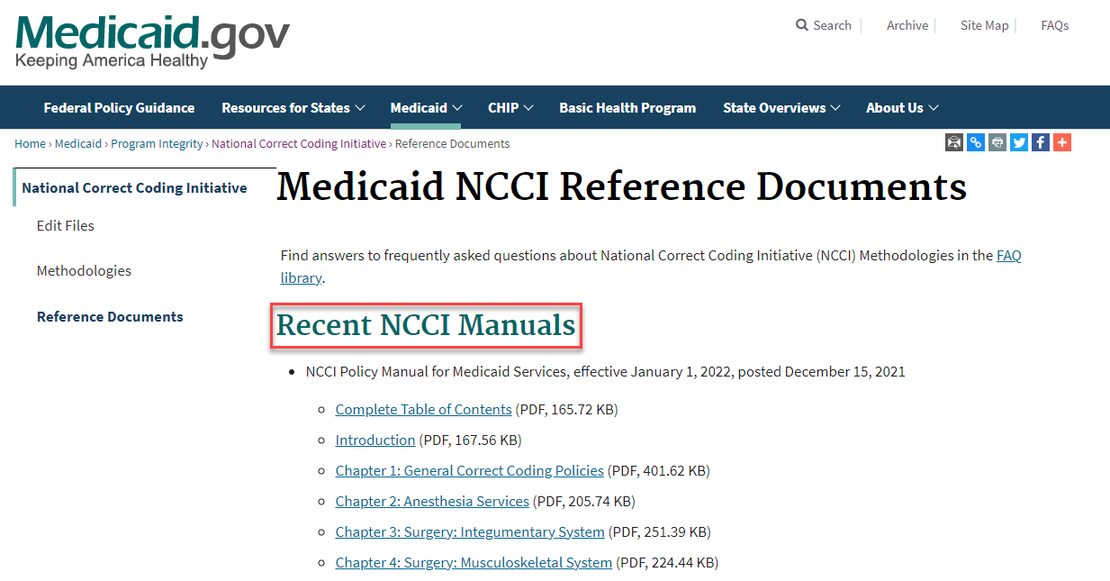The image size is (1110, 581).
Task: Print the page using the printer icon
Action: [x=997, y=141]
